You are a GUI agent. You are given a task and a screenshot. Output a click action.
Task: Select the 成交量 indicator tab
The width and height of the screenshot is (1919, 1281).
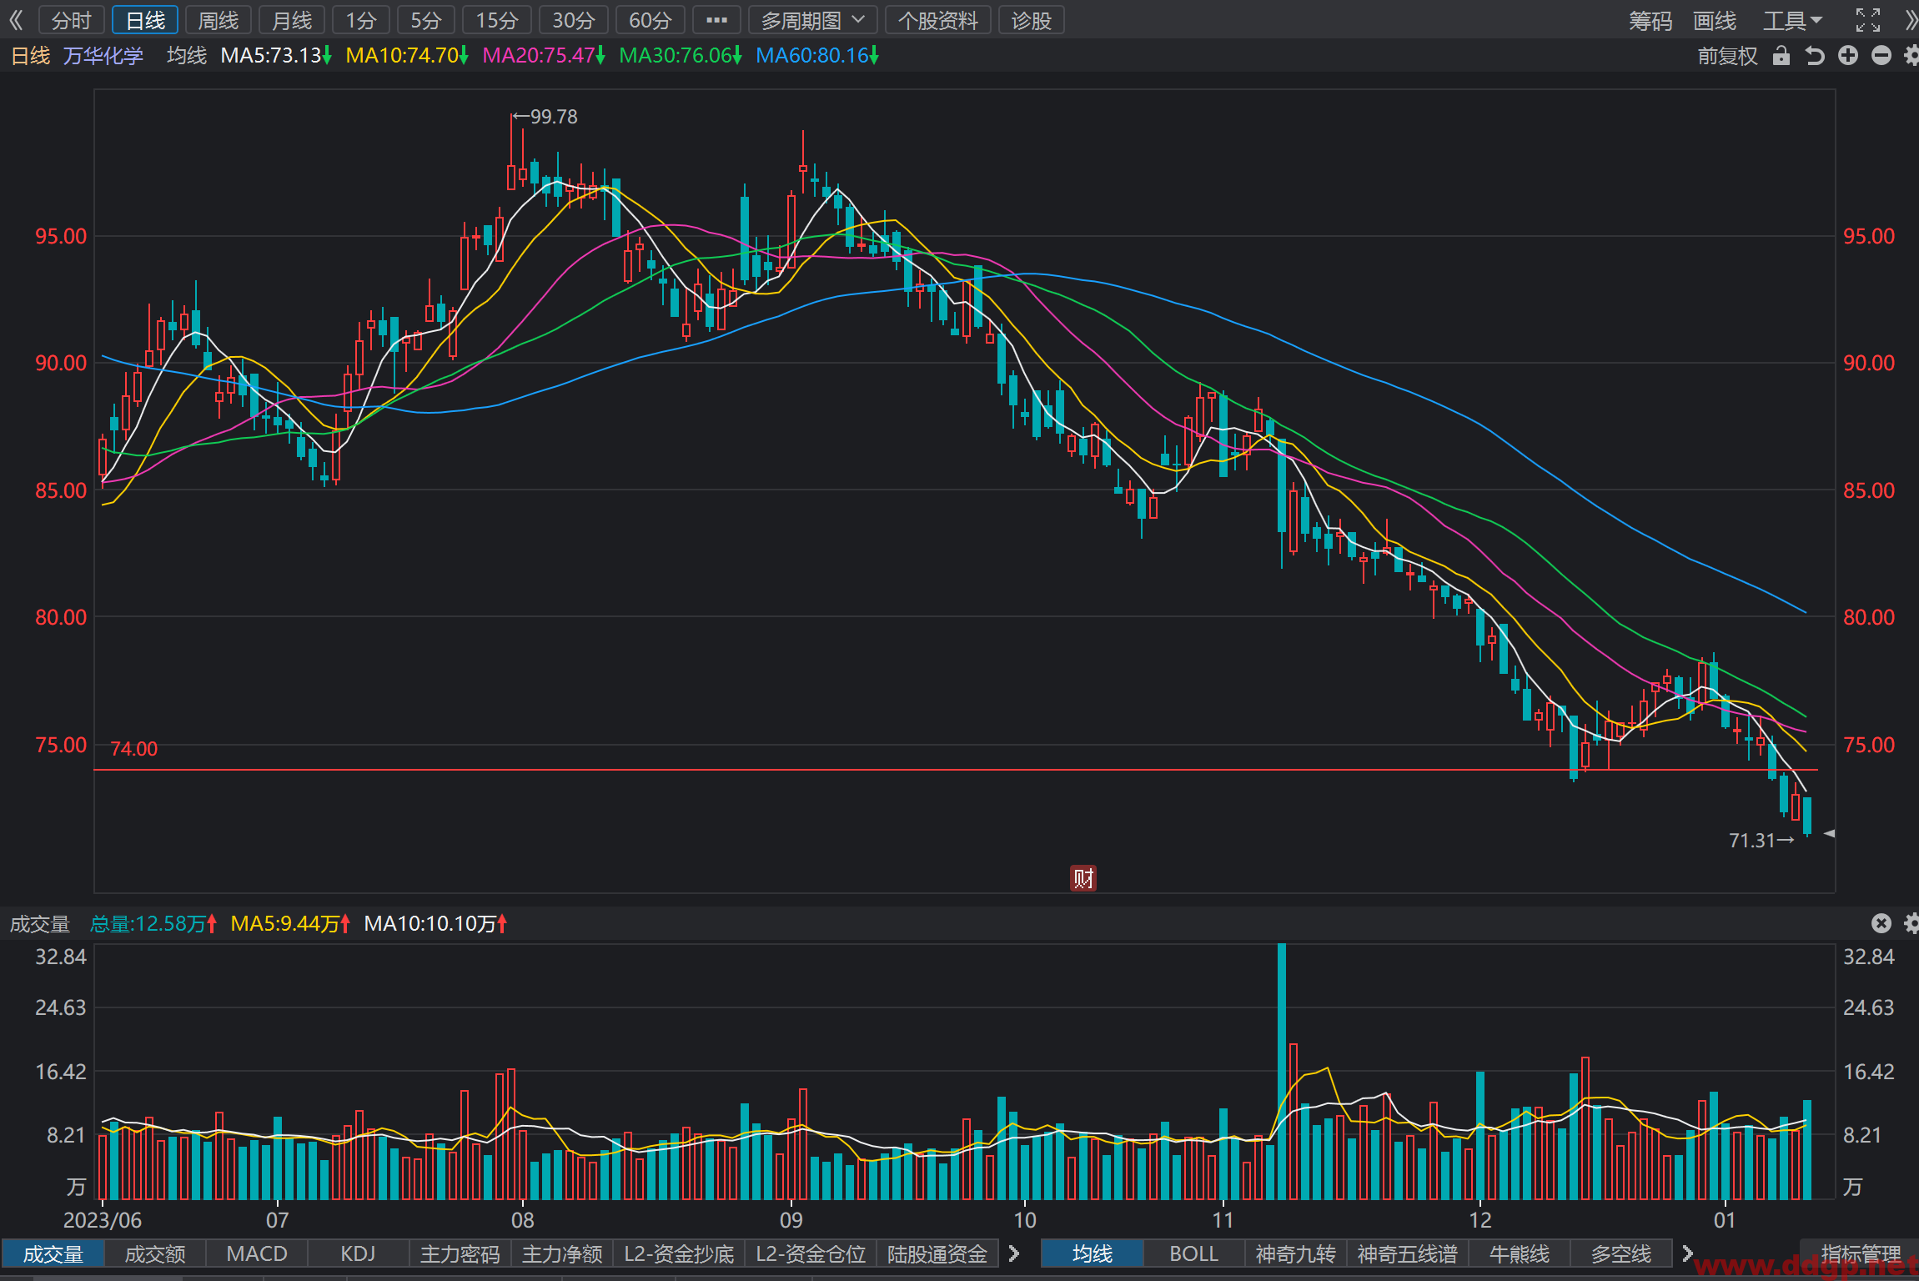53,1253
